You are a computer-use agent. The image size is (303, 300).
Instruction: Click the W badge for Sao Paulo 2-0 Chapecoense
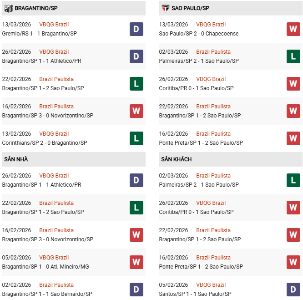(x=293, y=29)
